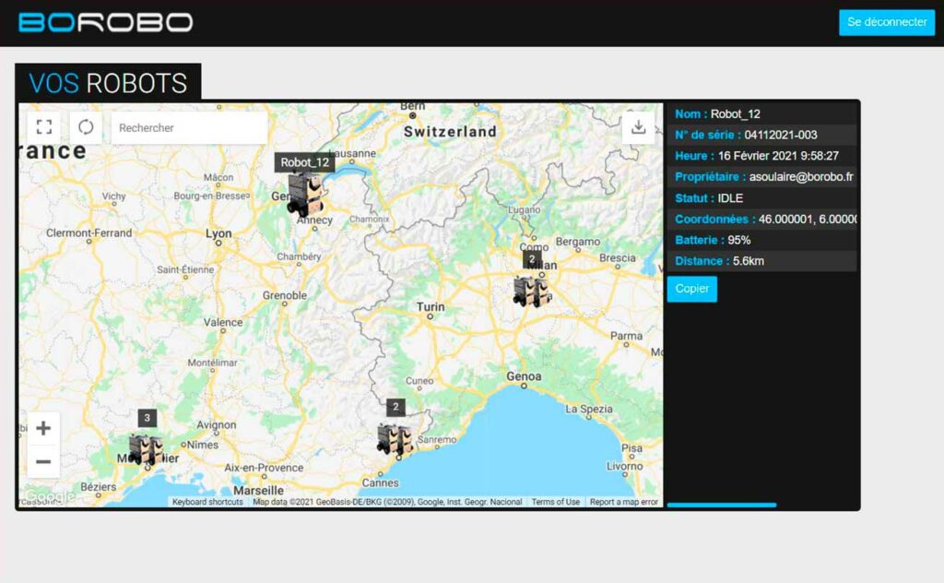Click Bourg-en-Bresse label on map
Screen dimensions: 944x583
point(210,196)
